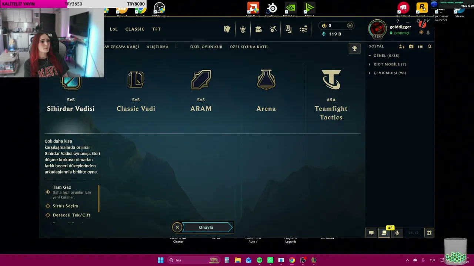Click the plus button to buy RP
Screen dimensions: 474x266
tap(350, 25)
